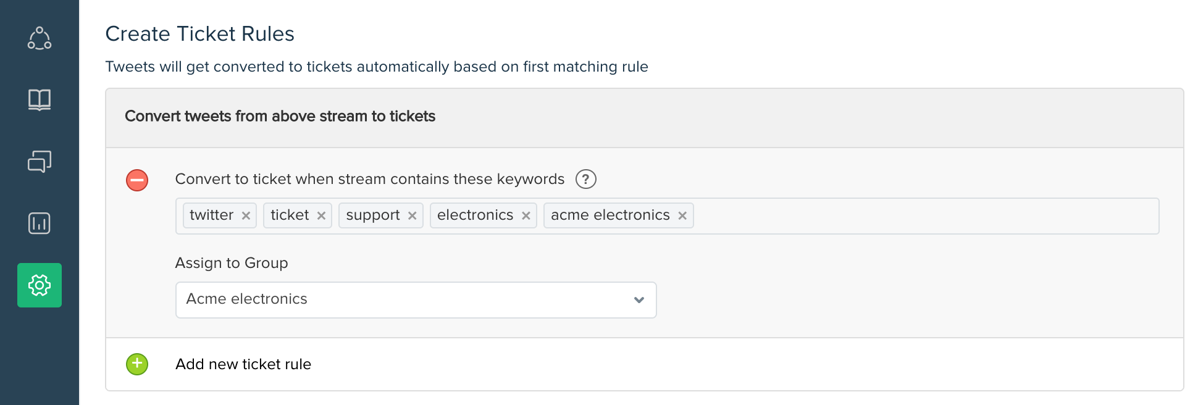Click the "Convert tweets from above stream" header

[280, 117]
